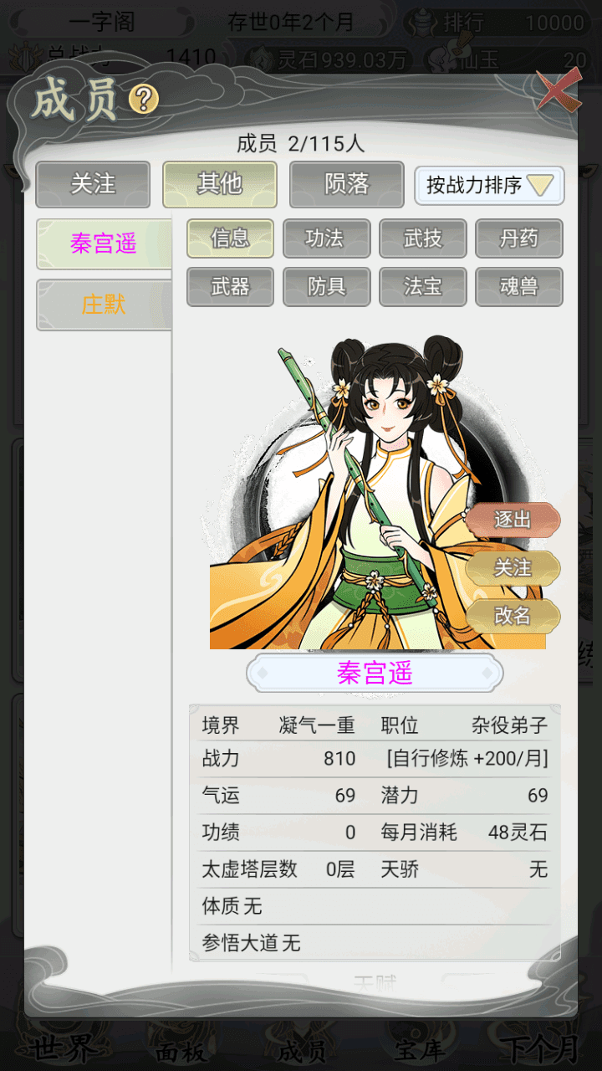Open the 功法 techniques section
This screenshot has width=602, height=1071.
tap(326, 238)
